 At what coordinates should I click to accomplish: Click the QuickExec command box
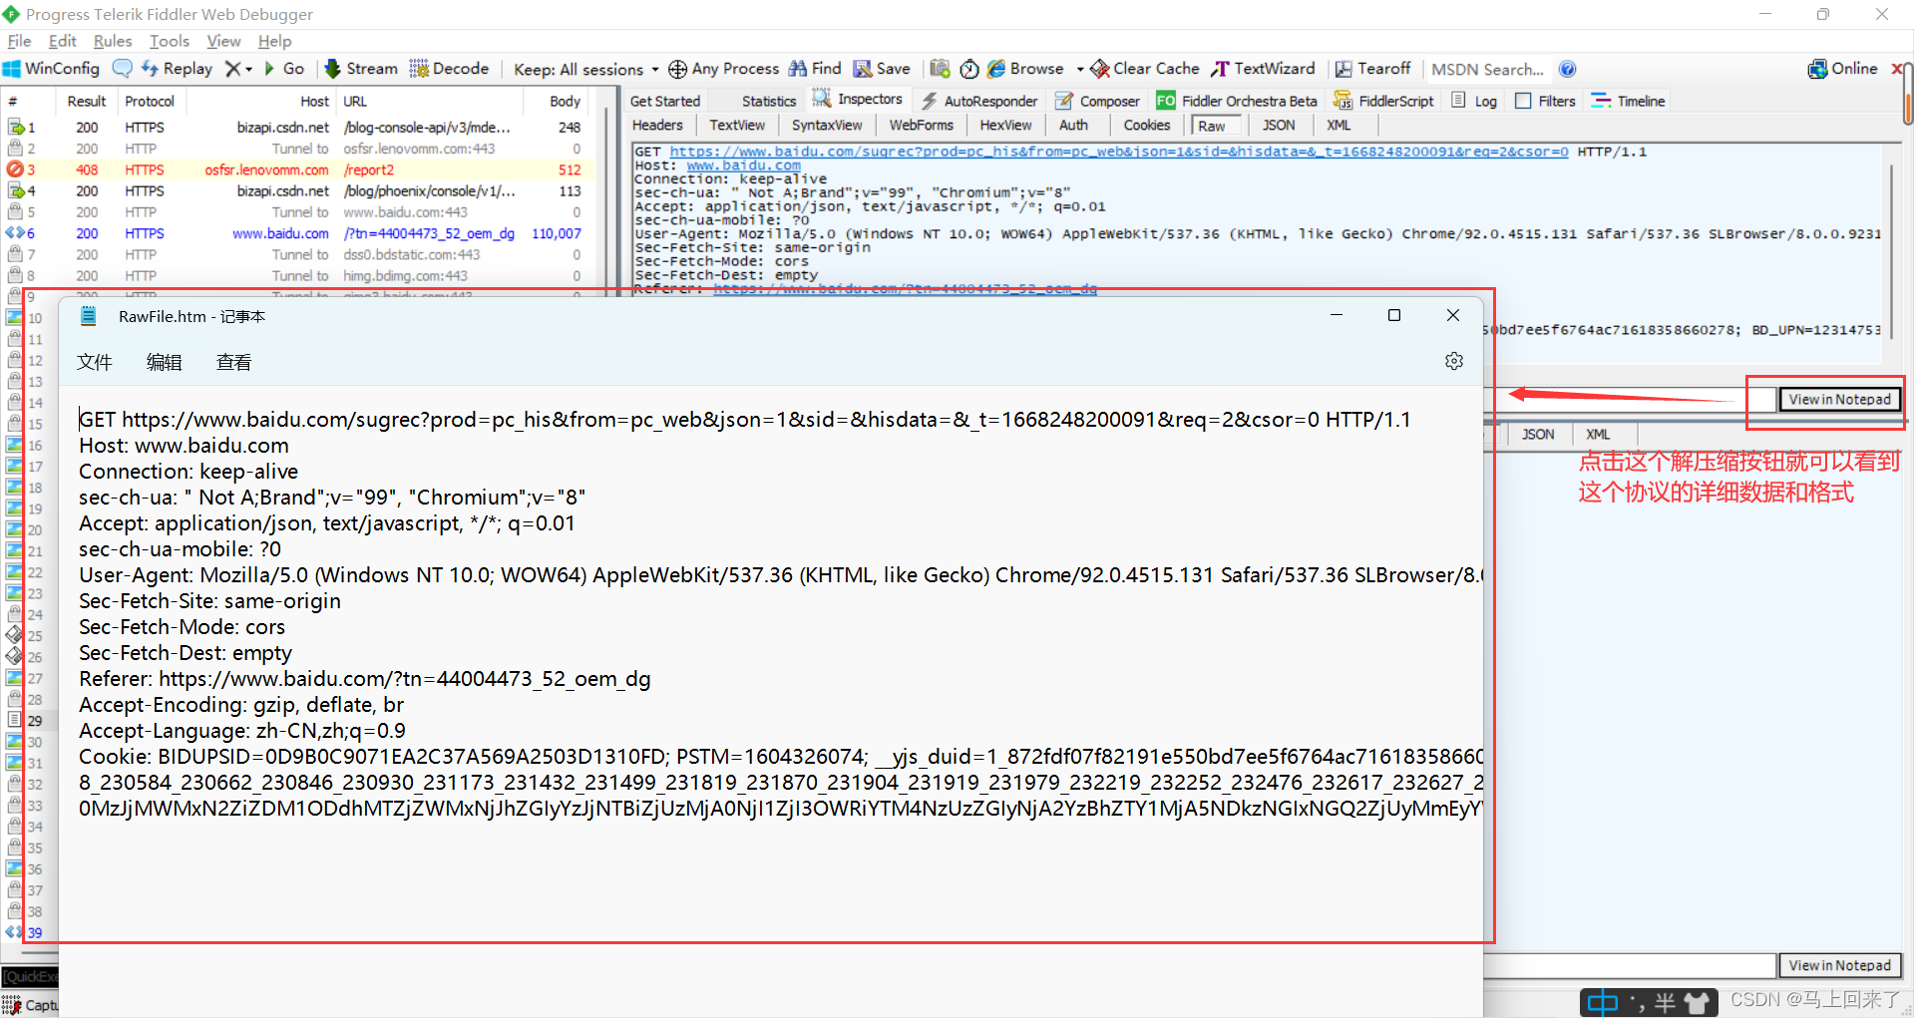(x=30, y=977)
